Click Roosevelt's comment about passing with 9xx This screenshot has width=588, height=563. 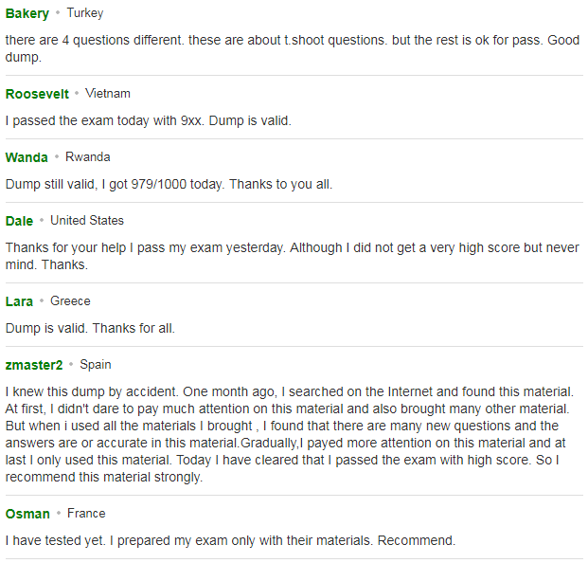click(148, 121)
